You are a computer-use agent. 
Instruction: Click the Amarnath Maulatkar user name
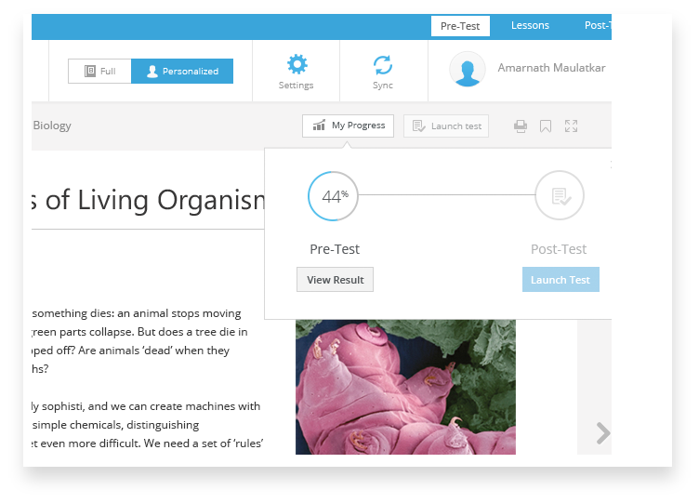(x=551, y=68)
